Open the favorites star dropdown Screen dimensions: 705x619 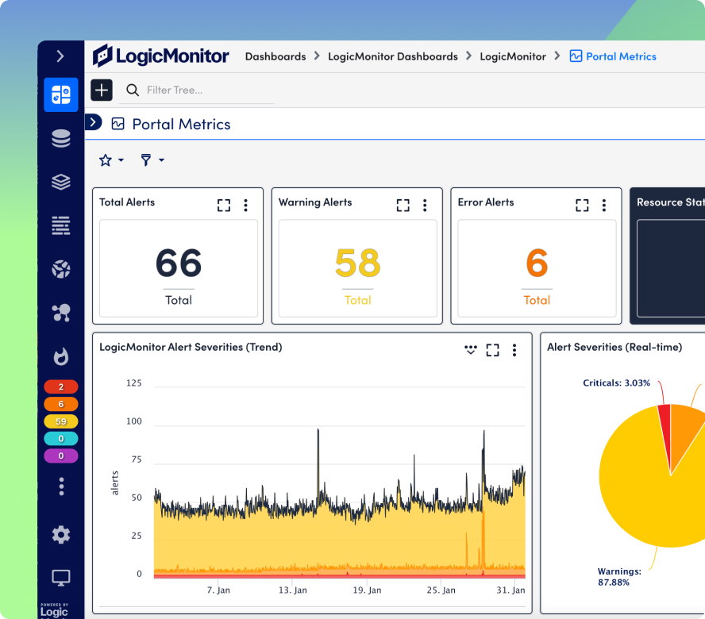111,160
